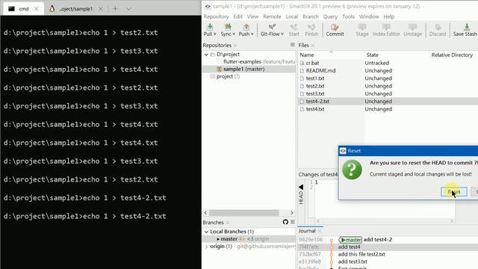The width and height of the screenshot is (478, 269).
Task: Click the HEAD arrow icon in Changes view
Action: [301, 187]
